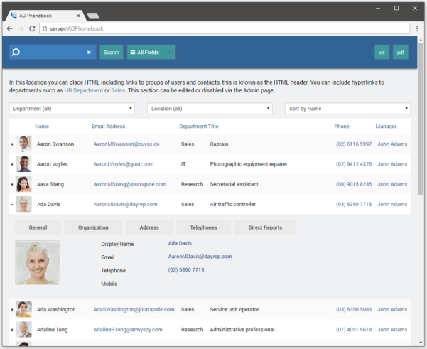Open the Department (all) dropdown
The image size is (427, 349).
pyautogui.click(x=72, y=109)
